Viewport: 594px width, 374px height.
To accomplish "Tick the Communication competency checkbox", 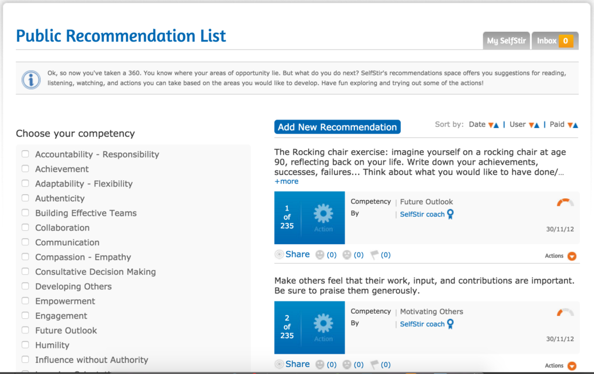I will [26, 242].
